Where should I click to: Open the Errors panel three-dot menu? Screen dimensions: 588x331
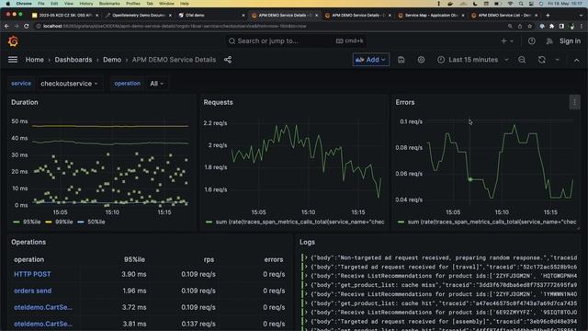click(x=574, y=102)
